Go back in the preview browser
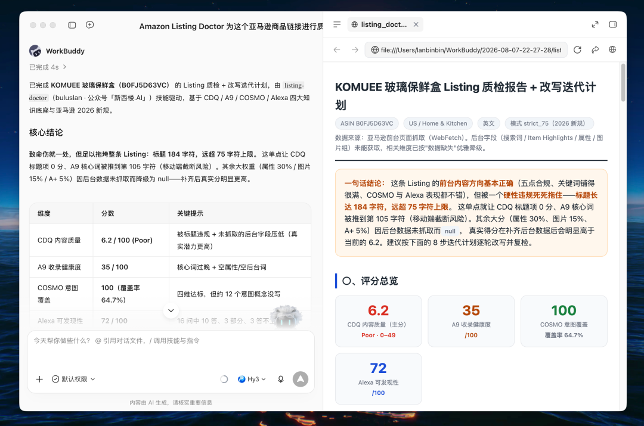 pyautogui.click(x=337, y=49)
